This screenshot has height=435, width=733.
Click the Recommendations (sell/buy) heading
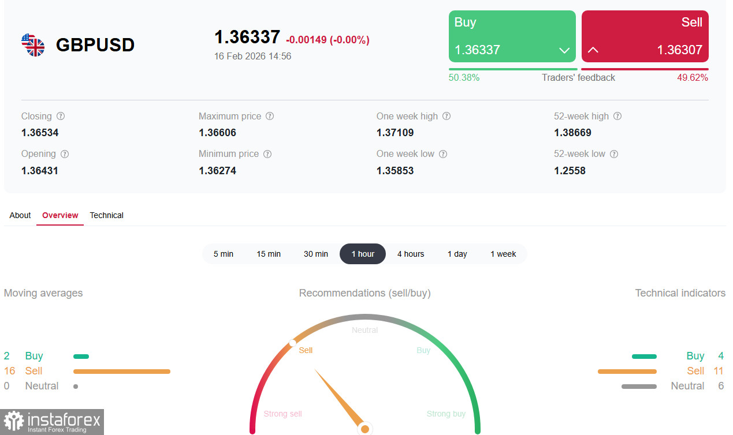click(x=365, y=293)
